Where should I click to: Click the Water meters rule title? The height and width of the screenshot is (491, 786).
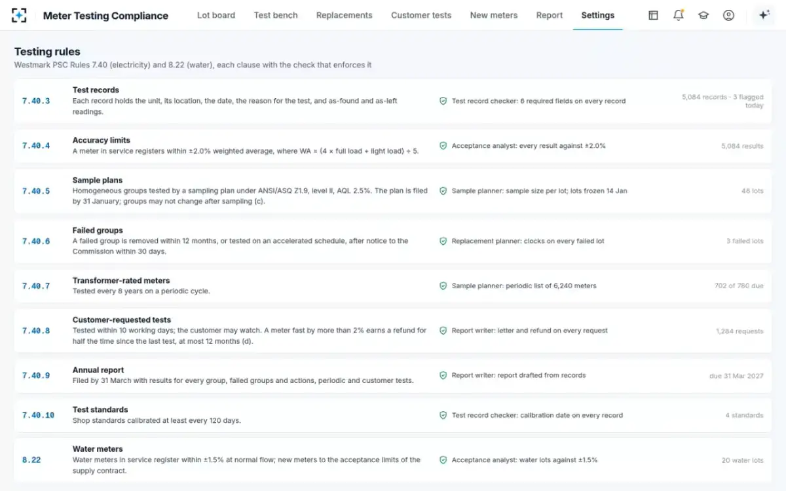(98, 449)
